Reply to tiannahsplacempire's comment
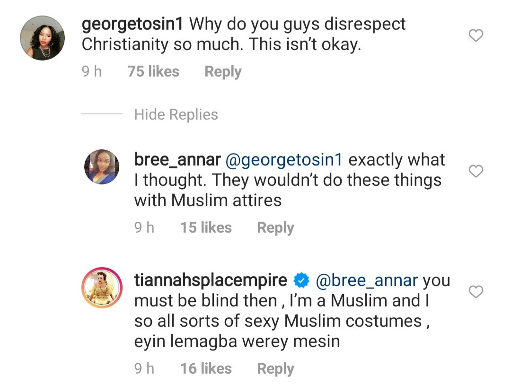The image size is (511, 385). [x=275, y=369]
